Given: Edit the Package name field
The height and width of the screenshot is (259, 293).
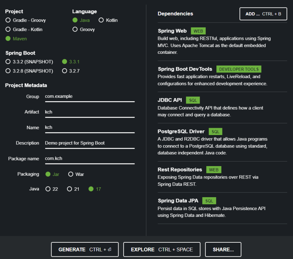Looking at the screenshot, I should coord(90,159).
